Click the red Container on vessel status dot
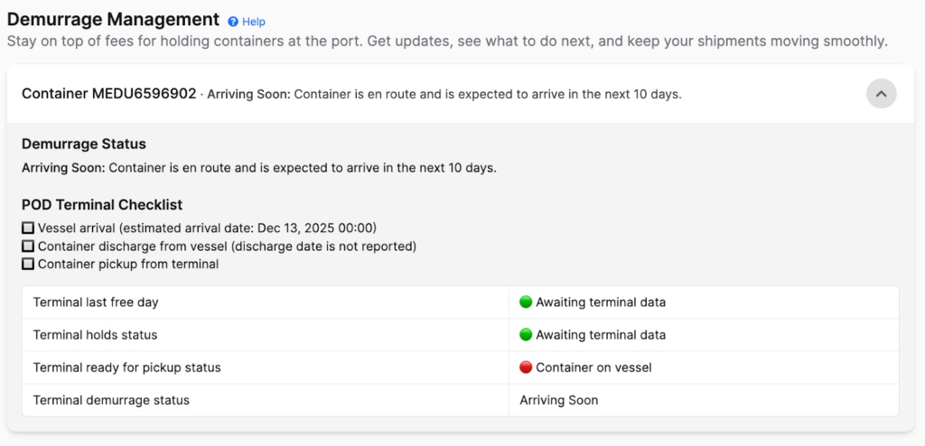925x446 pixels. pos(526,367)
